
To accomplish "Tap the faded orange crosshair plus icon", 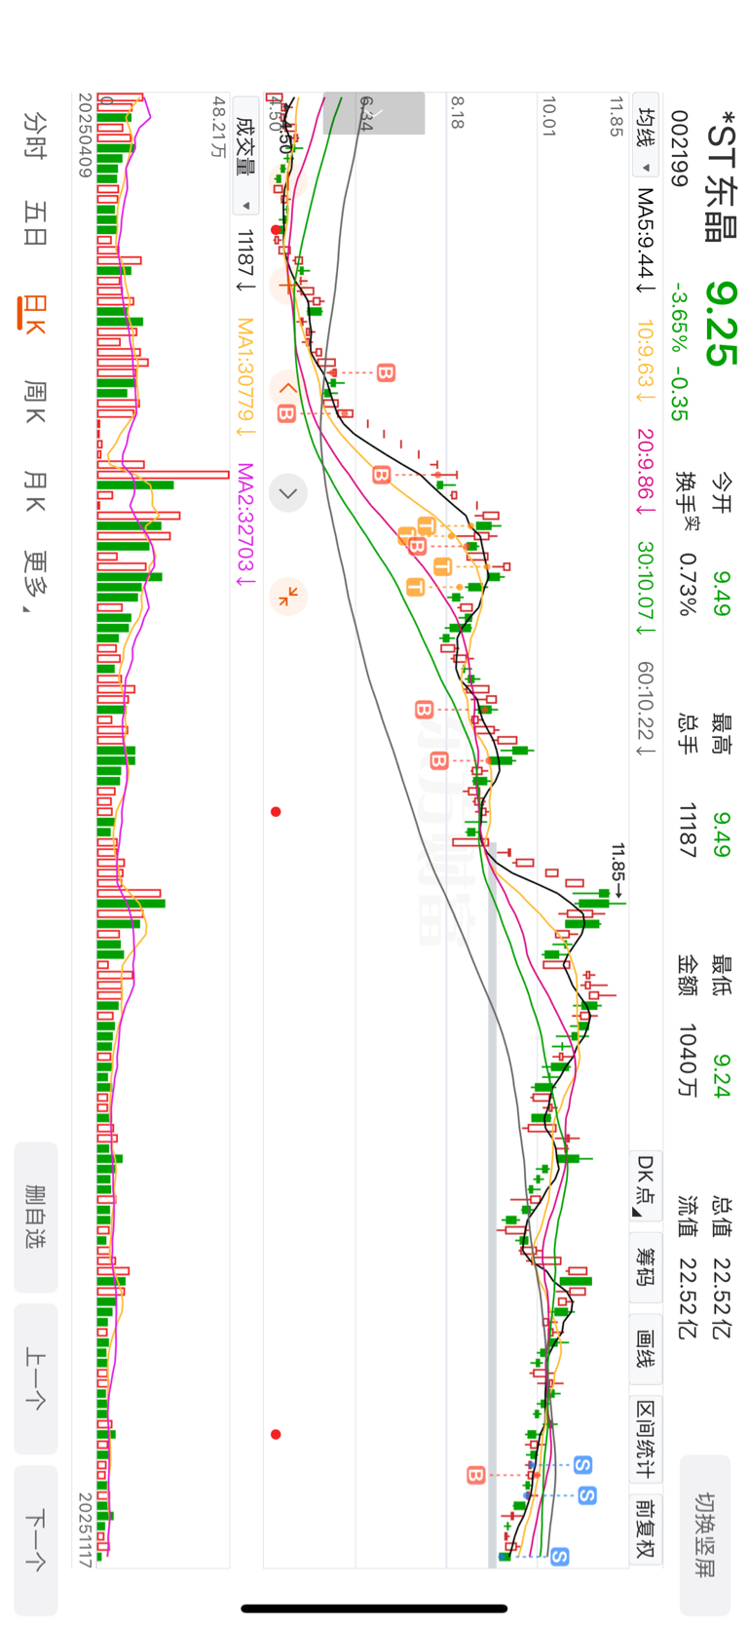I will [x=287, y=286].
